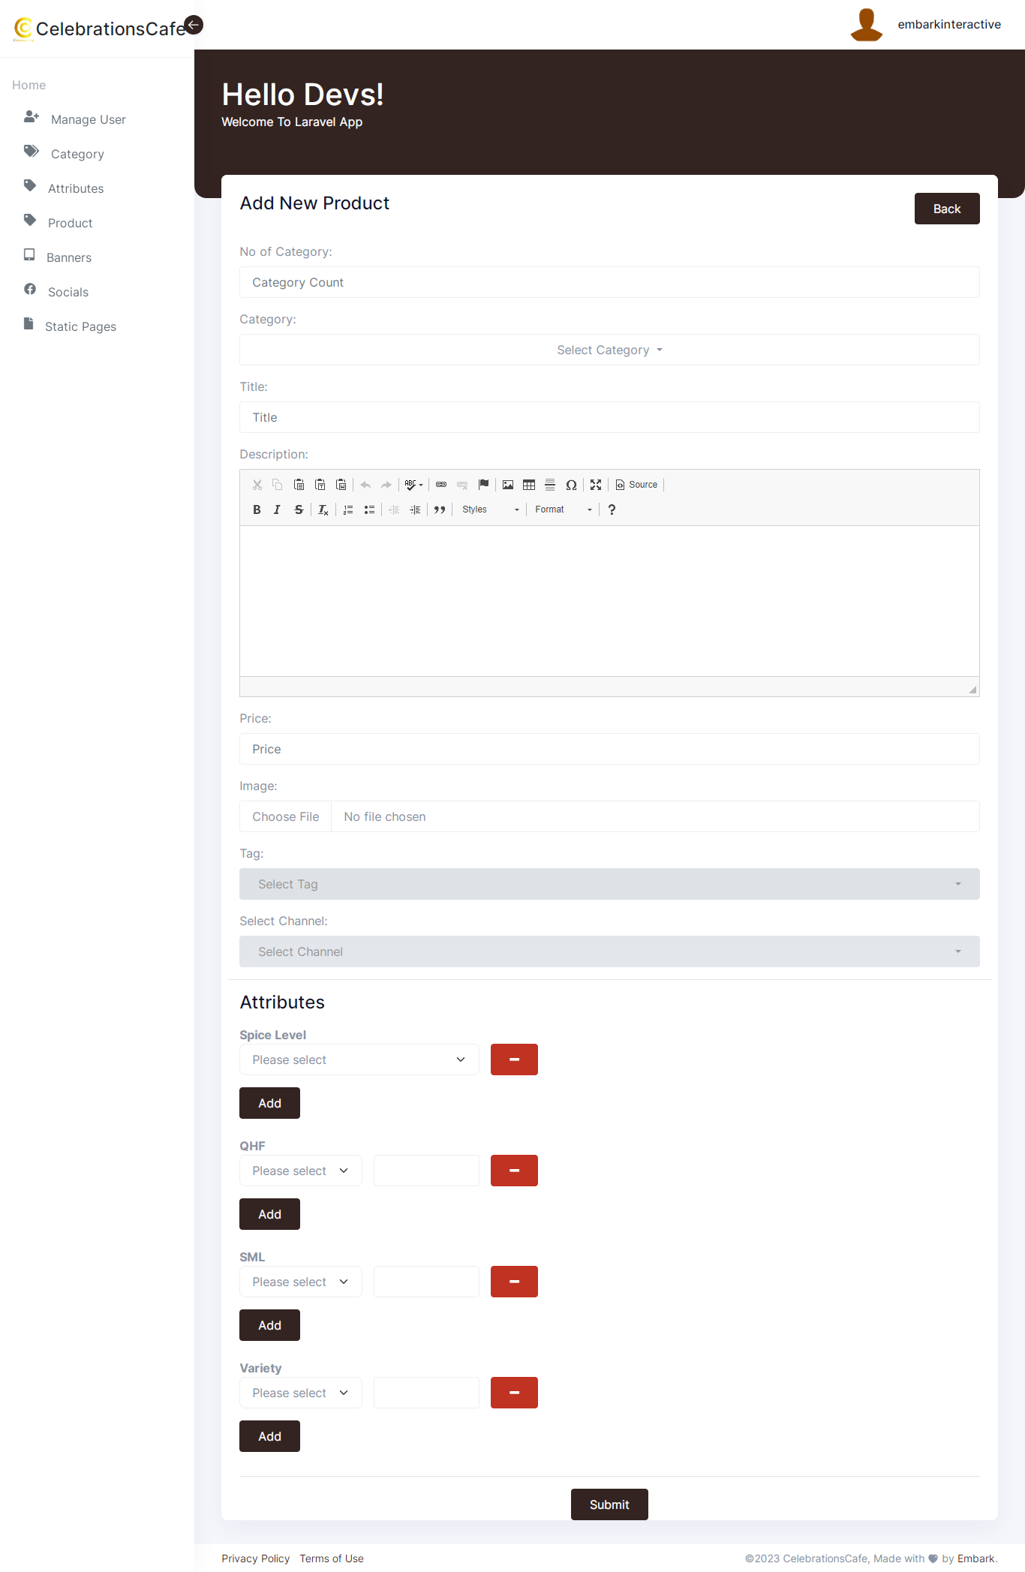1025x1572 pixels.
Task: Open Spice Level Please select dropdown
Action: pyautogui.click(x=359, y=1060)
